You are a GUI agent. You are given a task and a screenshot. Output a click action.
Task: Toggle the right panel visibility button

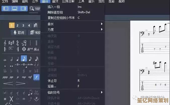[23, 9]
